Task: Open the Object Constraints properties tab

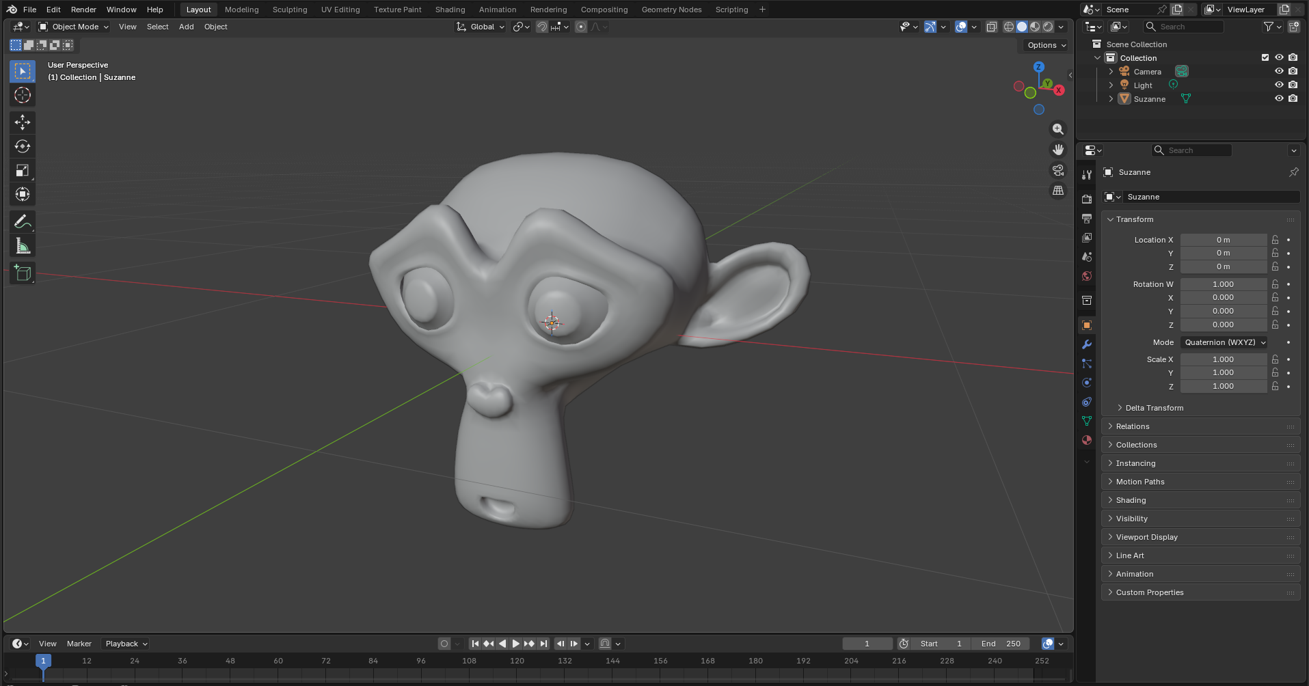Action: pos(1087,402)
